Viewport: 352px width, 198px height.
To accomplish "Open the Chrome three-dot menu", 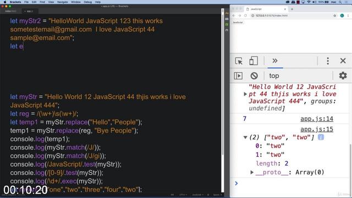I will point(348,15).
